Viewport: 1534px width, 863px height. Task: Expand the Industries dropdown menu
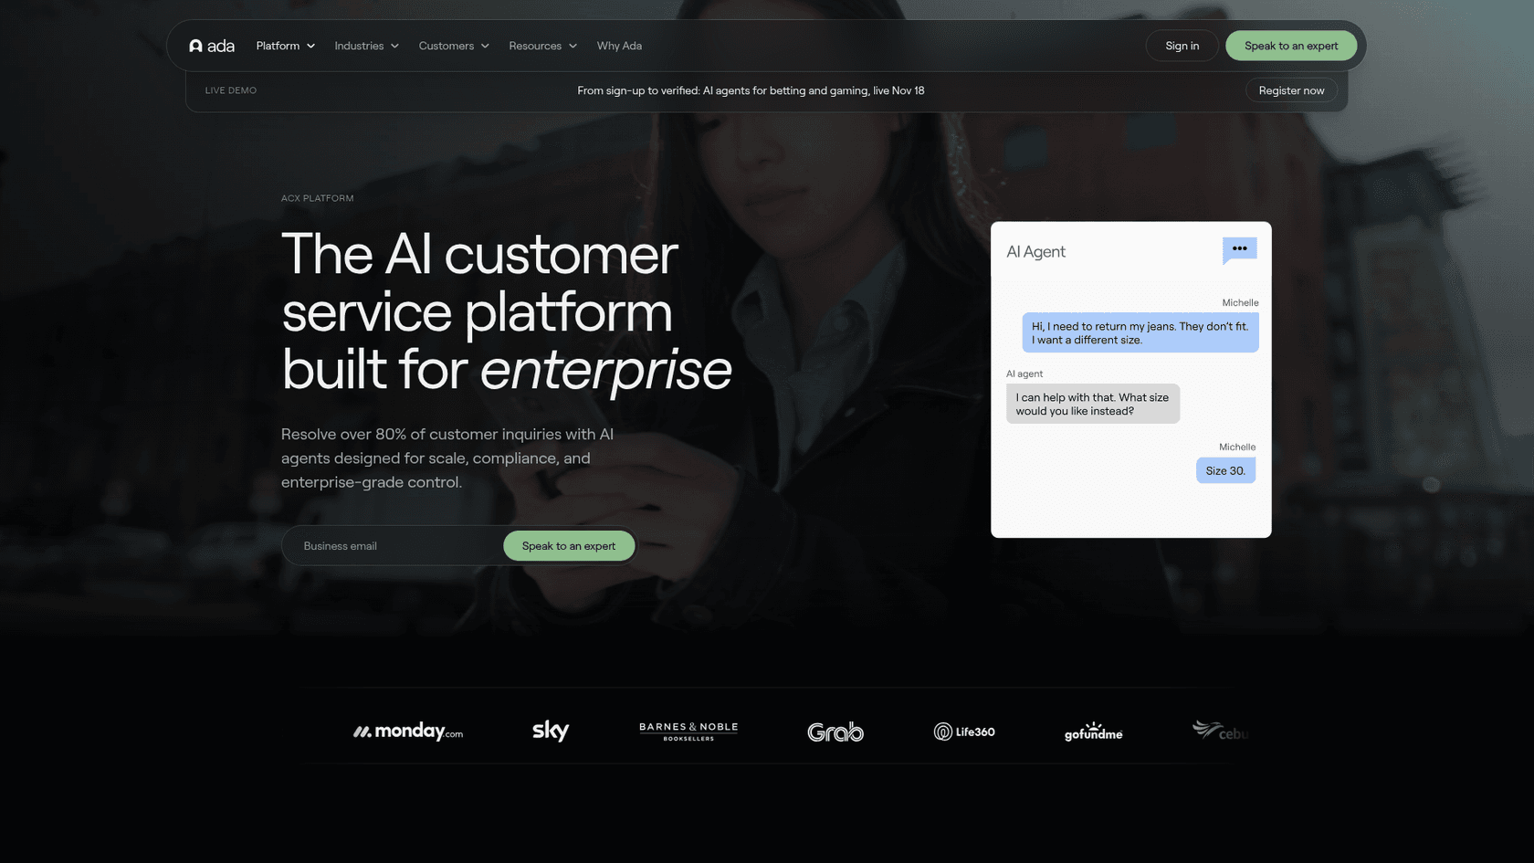pyautogui.click(x=367, y=46)
